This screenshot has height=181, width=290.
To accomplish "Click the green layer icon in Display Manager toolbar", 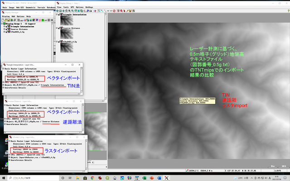I will pyautogui.click(x=43, y=20).
